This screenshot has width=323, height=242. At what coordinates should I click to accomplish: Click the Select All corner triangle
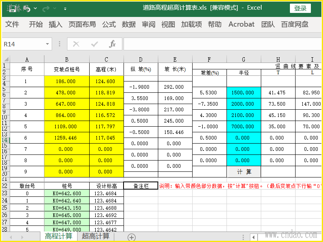tap(6, 59)
